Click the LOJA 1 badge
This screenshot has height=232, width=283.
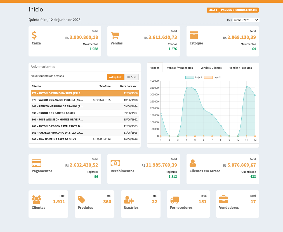click(213, 10)
